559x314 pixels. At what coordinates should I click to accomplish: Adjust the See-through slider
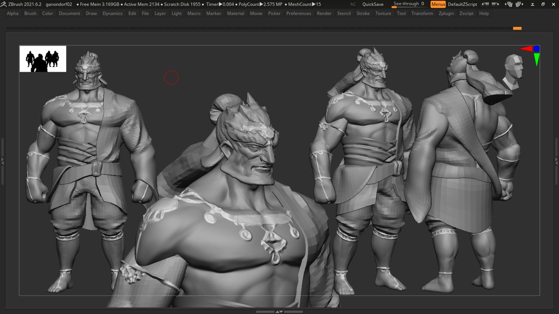(x=408, y=4)
